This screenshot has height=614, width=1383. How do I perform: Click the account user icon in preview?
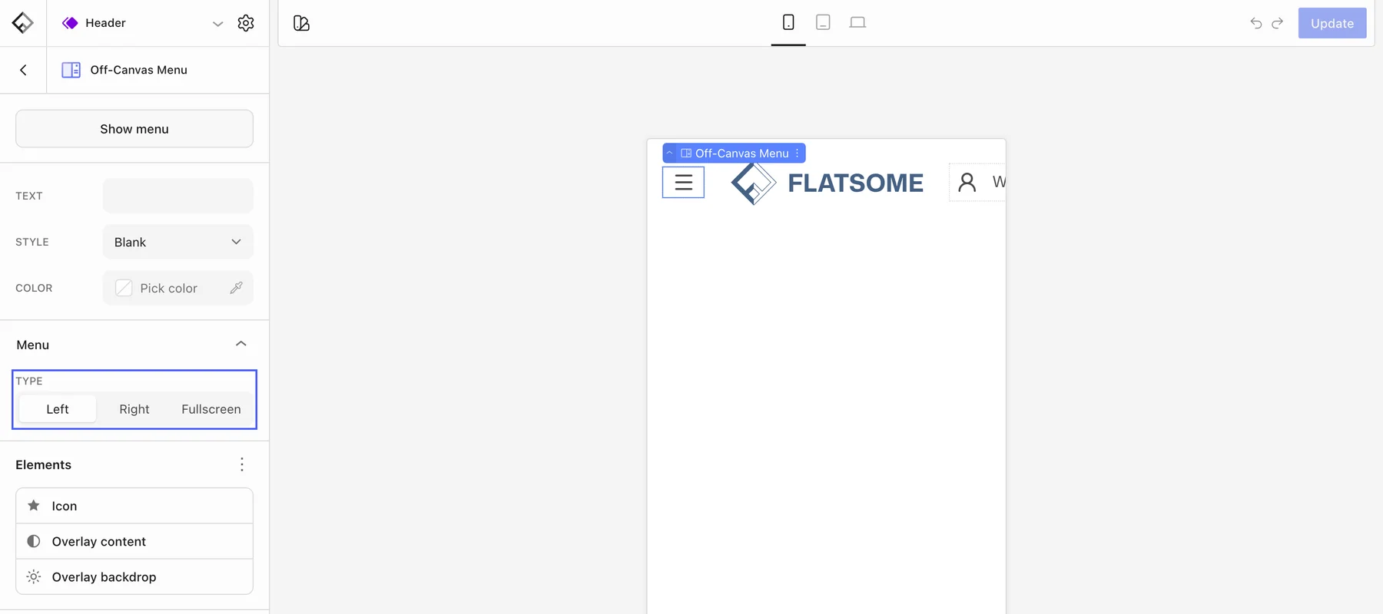967,182
